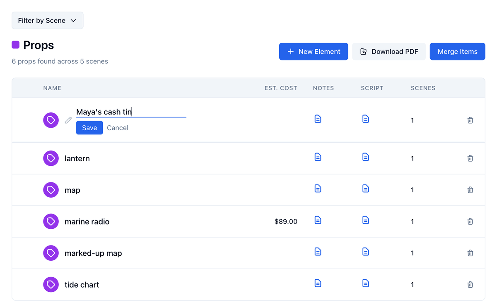The image size is (497, 303).
Task: Click the tag icon beside tide chart
Action: 51,284
